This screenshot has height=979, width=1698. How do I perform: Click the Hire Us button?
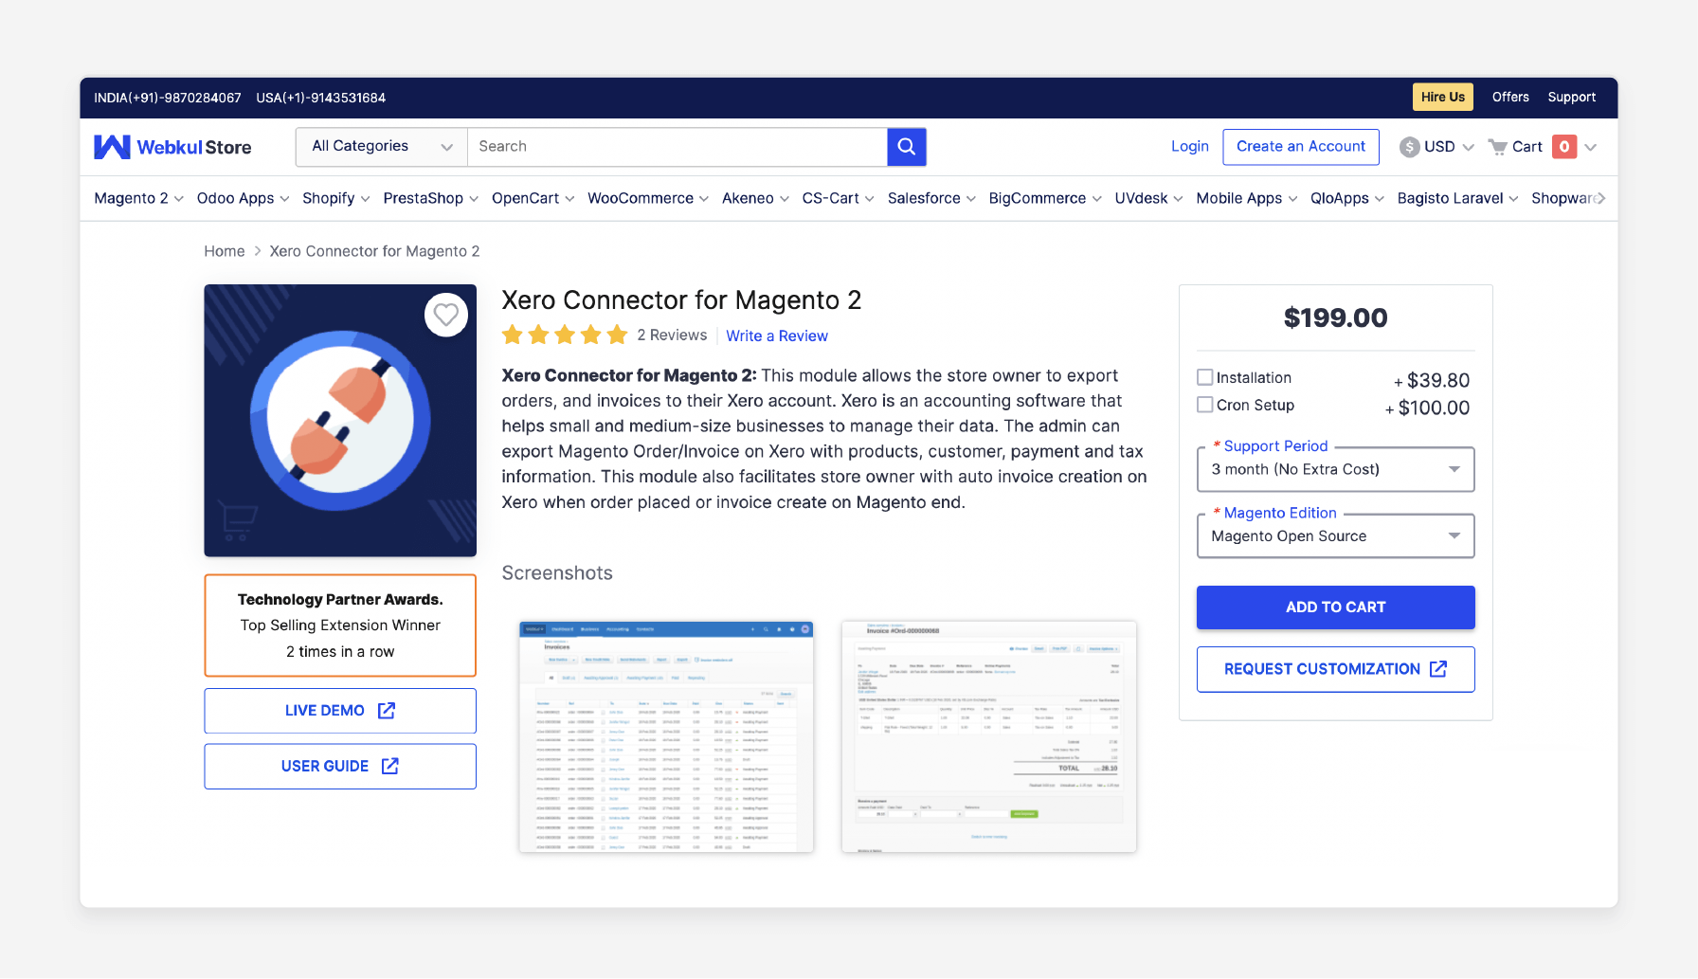(x=1443, y=97)
